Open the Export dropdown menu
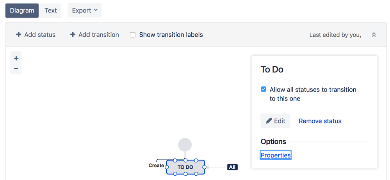 (x=84, y=11)
